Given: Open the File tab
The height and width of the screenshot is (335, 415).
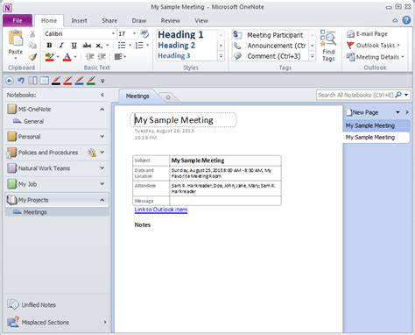Looking at the screenshot, I should click(18, 20).
